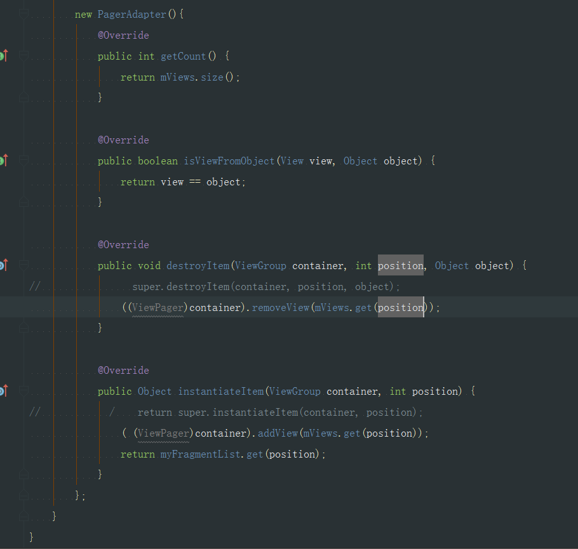Click the removeView method call
The image size is (578, 549).
[281, 307]
